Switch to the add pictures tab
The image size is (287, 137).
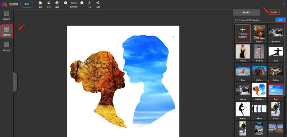click(274, 12)
